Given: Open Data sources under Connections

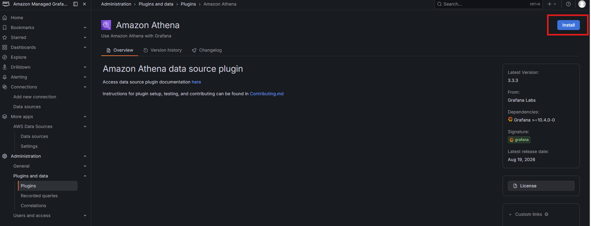Looking at the screenshot, I should coord(27,107).
